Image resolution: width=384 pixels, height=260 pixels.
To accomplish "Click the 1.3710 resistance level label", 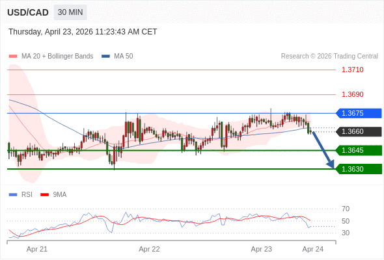I will pos(352,70).
